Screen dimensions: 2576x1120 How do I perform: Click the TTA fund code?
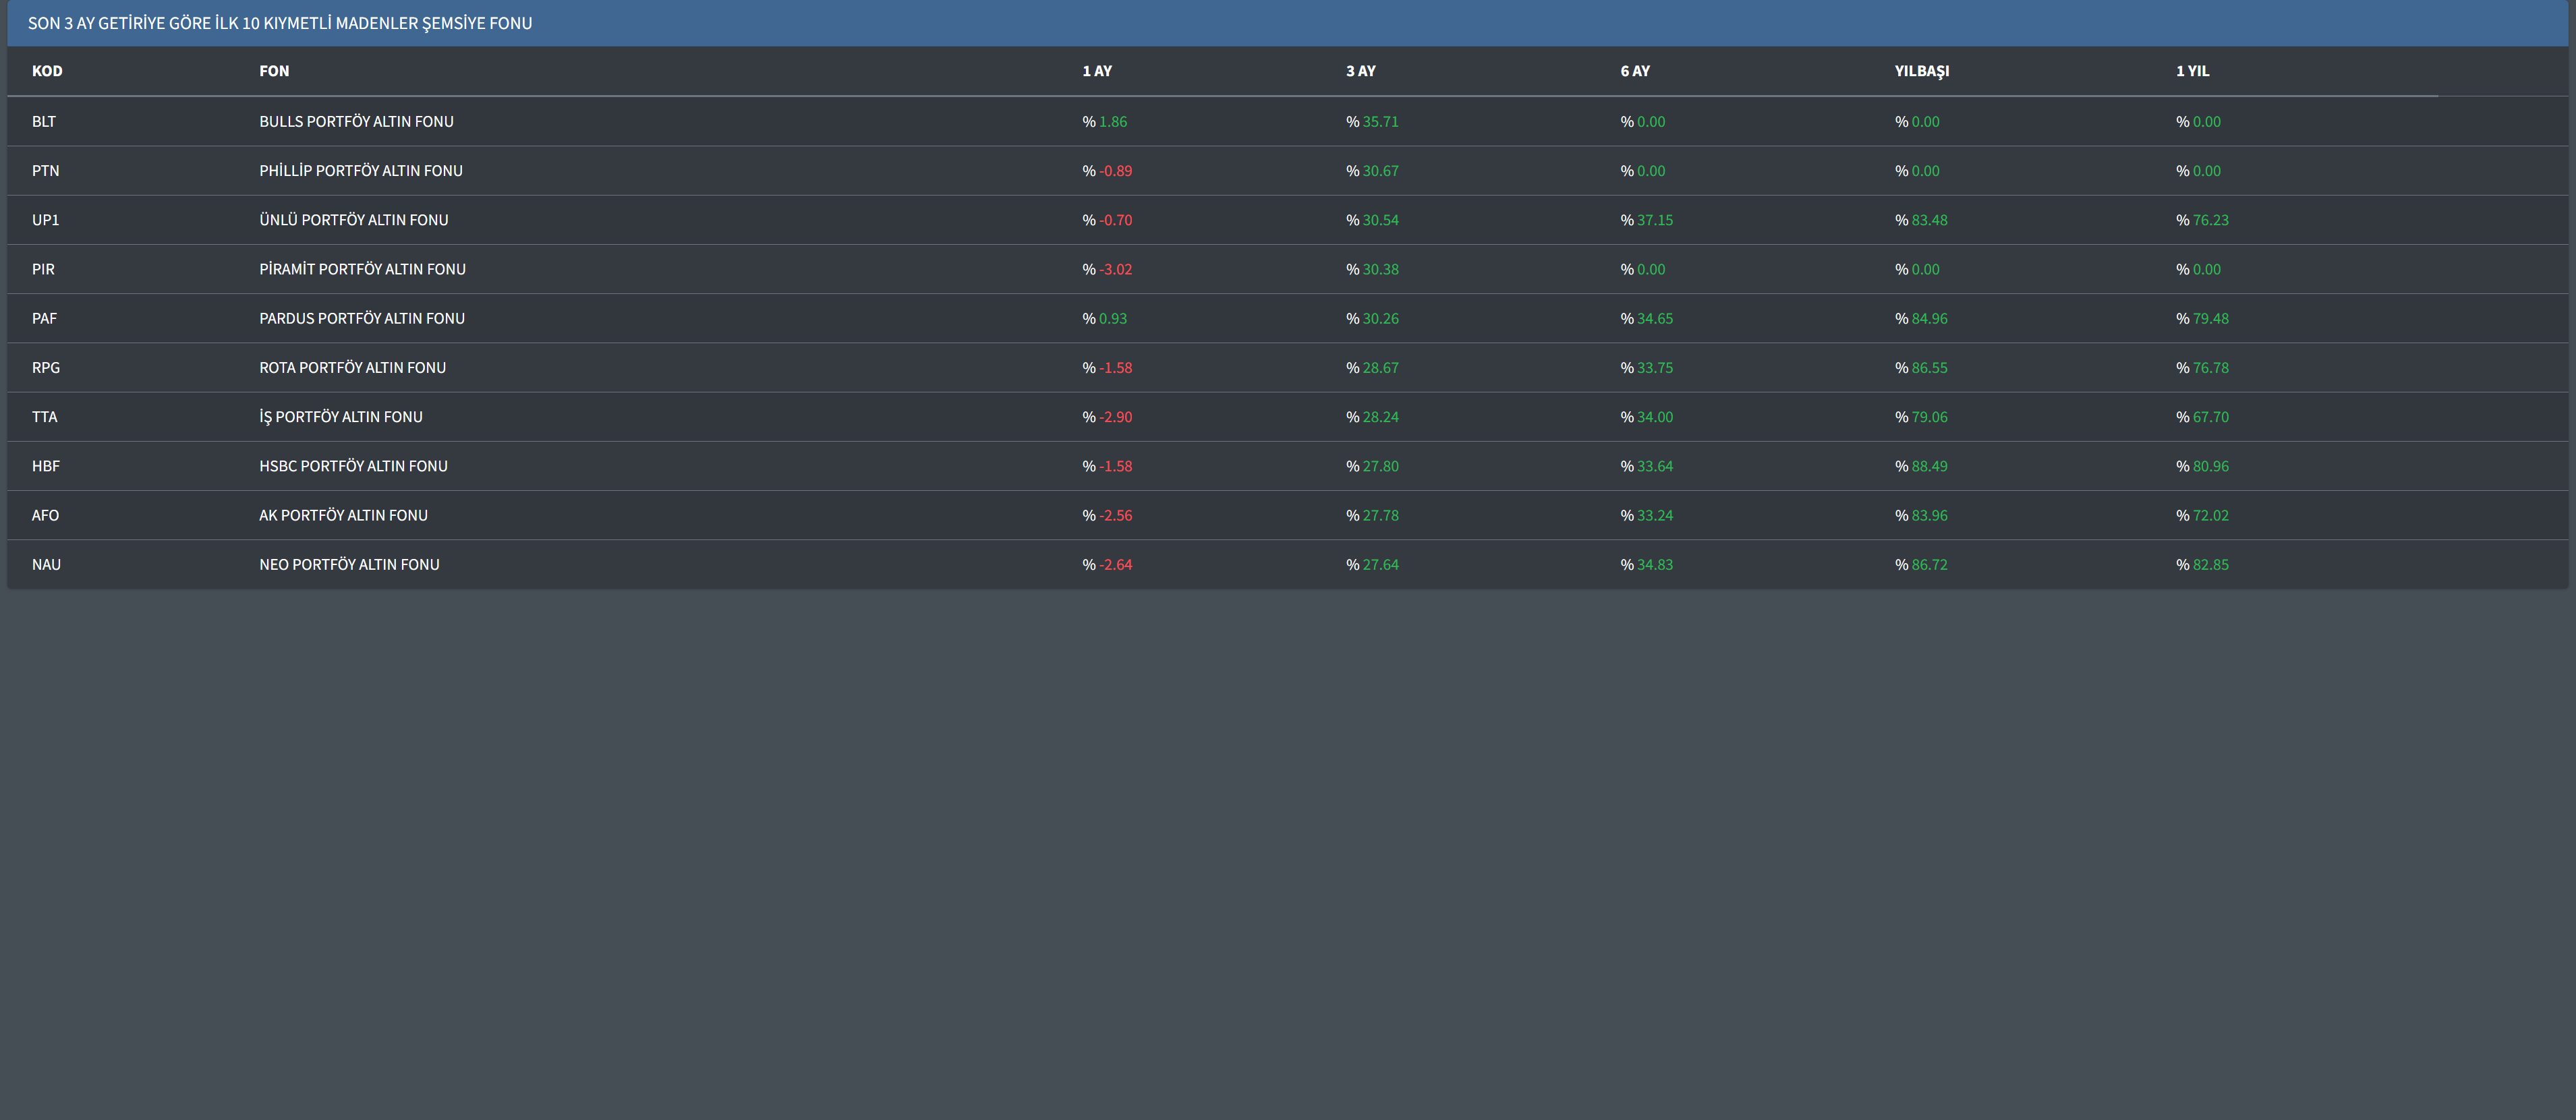pos(44,417)
